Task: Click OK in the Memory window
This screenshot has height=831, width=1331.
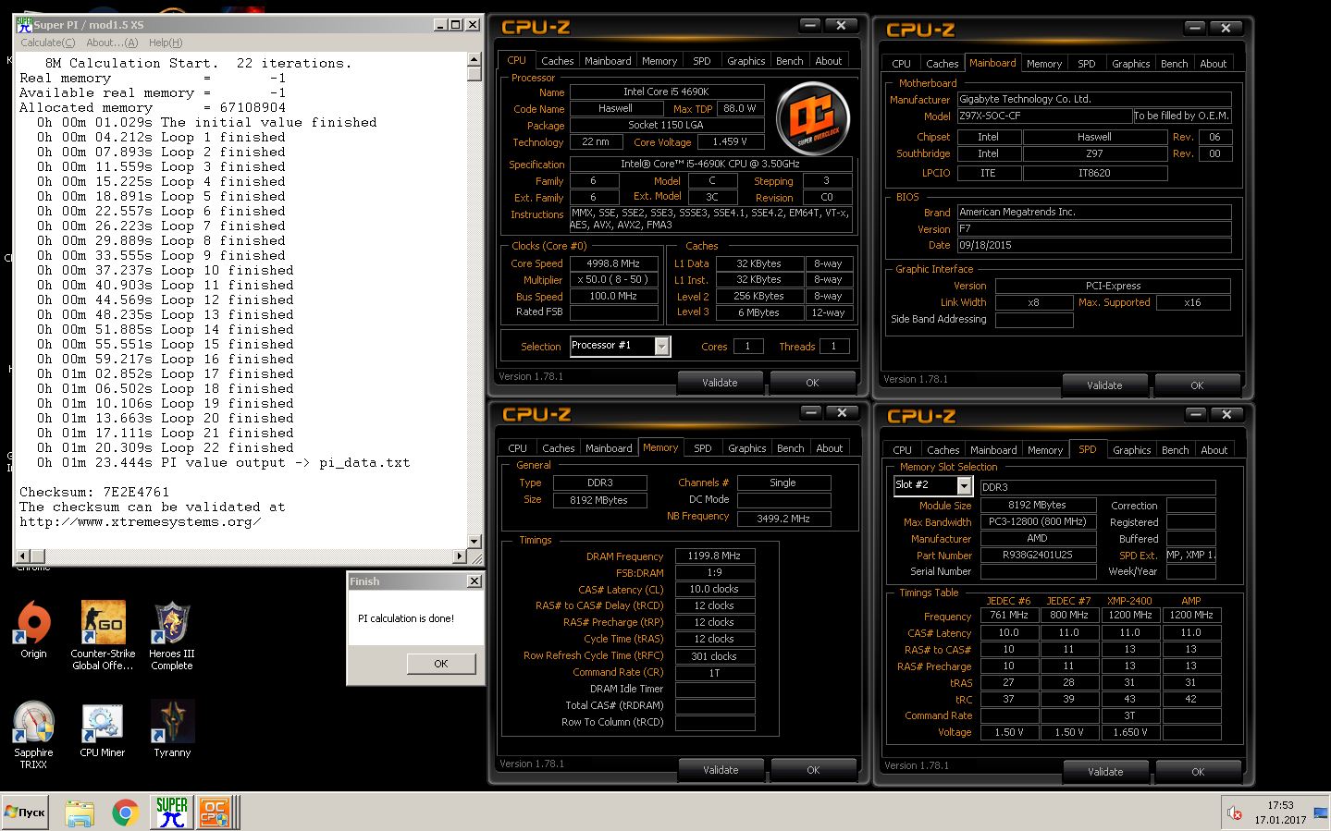Action: [x=813, y=770]
